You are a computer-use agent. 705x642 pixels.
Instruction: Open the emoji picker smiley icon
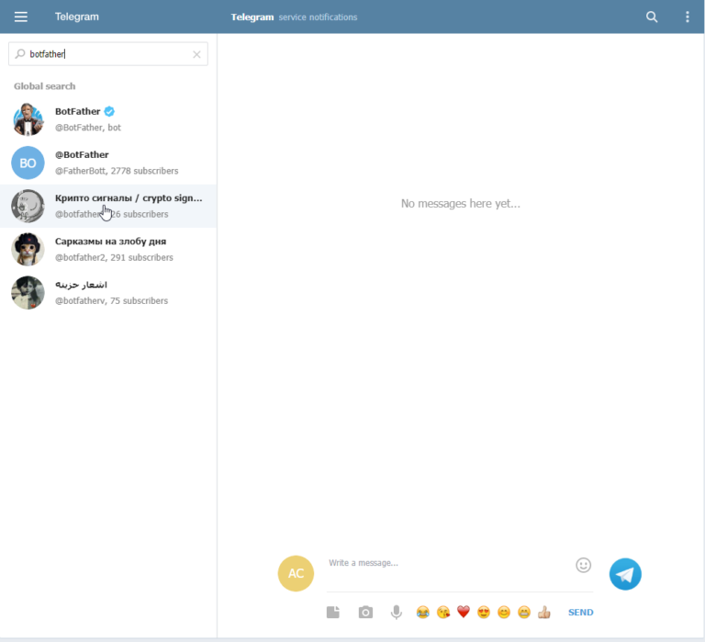click(x=583, y=565)
